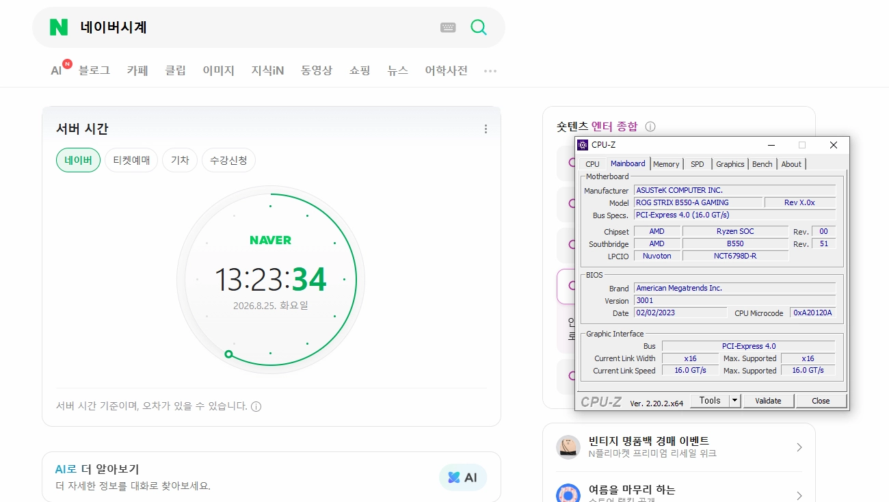
Task: Click the Current Link Width x16 value
Action: pyautogui.click(x=690, y=358)
